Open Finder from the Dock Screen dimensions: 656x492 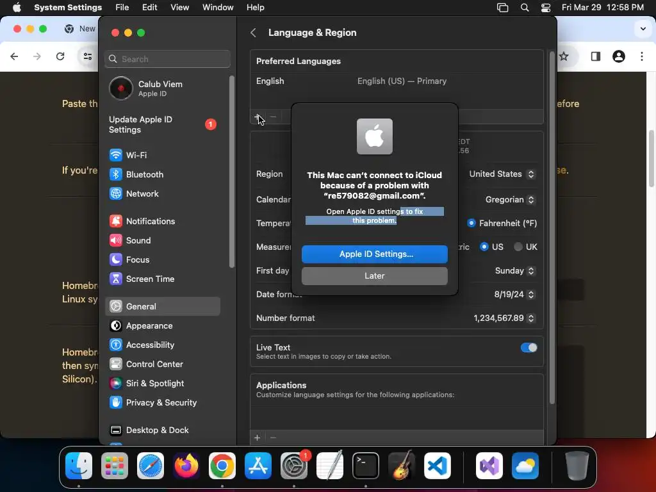(x=79, y=466)
